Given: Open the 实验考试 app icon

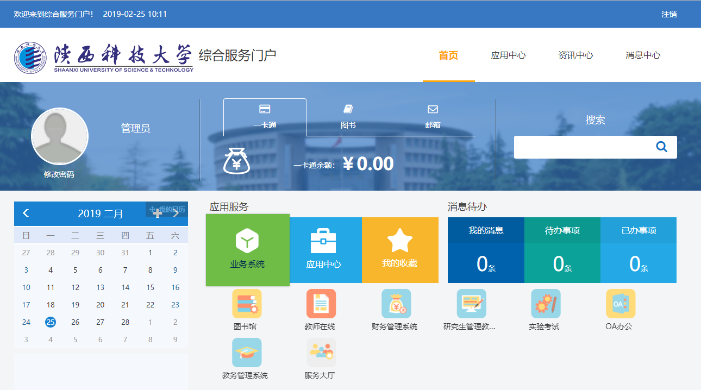Looking at the screenshot, I should [545, 304].
